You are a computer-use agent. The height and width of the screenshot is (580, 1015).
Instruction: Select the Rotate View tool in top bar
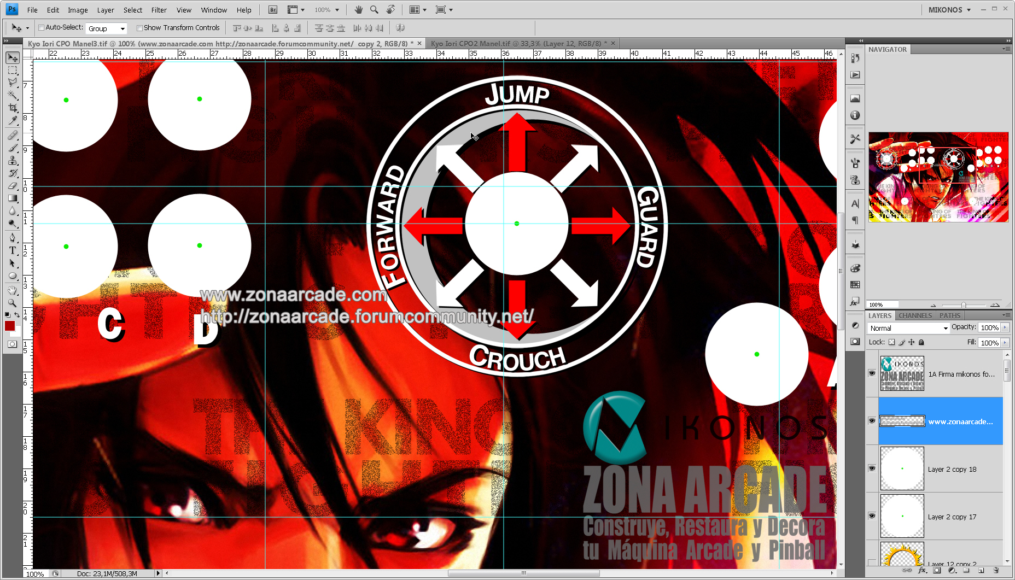pyautogui.click(x=390, y=9)
